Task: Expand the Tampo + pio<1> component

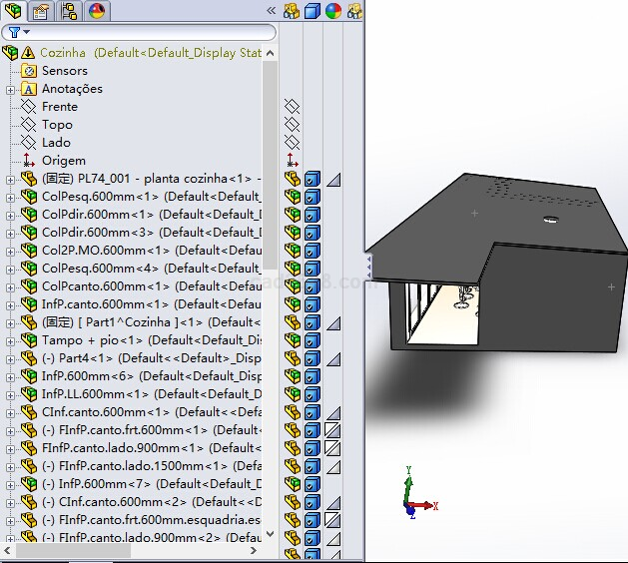Action: 11,340
